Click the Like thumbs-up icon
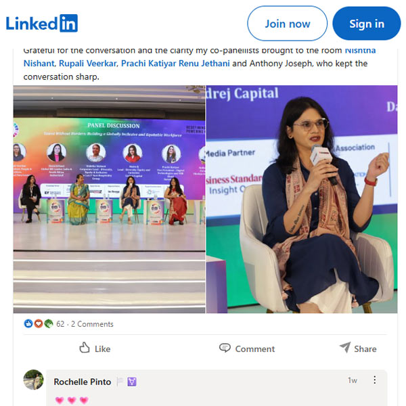This screenshot has width=406, height=406. click(85, 348)
